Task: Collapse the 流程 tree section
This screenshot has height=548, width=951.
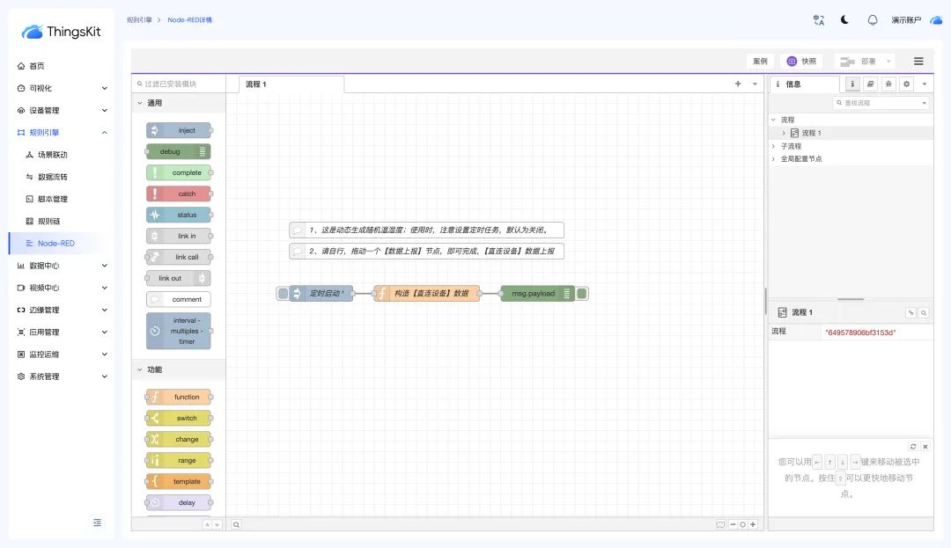Action: (x=773, y=120)
